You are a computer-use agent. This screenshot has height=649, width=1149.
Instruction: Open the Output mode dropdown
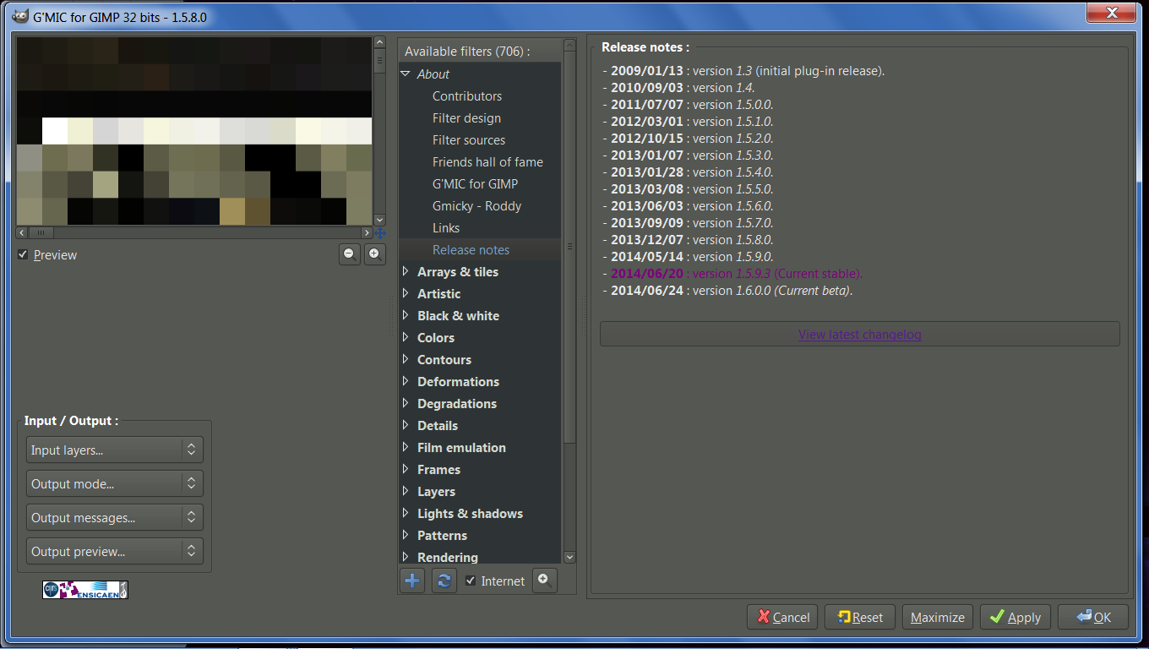pyautogui.click(x=115, y=483)
